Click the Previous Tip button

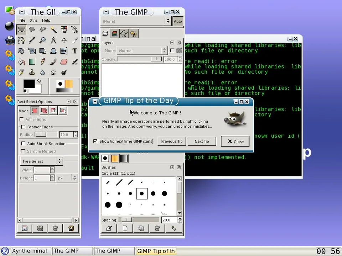click(172, 141)
